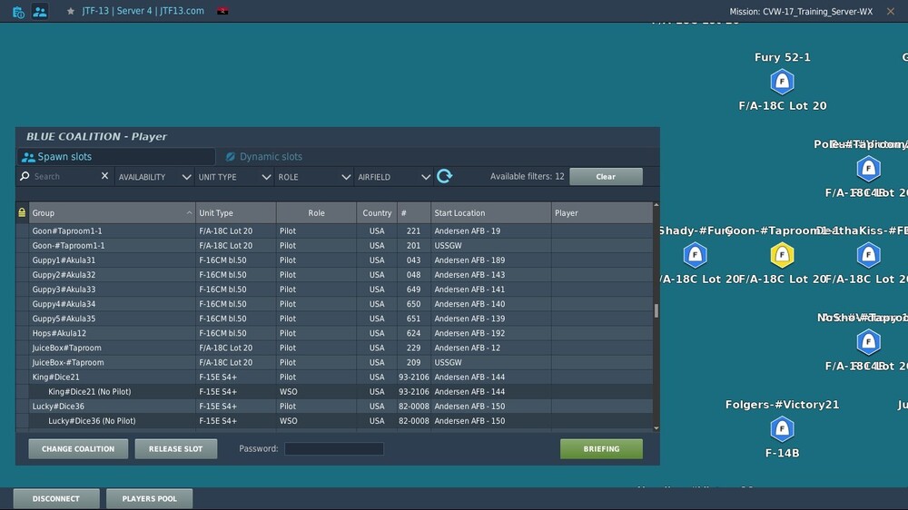
Task: Focus the Password input field
Action: point(334,448)
